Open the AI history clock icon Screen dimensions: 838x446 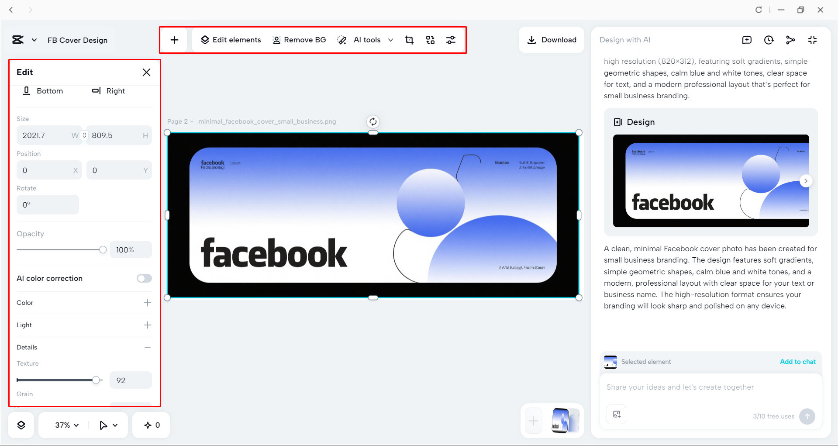[x=769, y=40]
